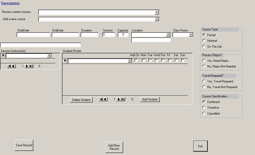This screenshot has height=155, width=255.
Task: Click into the Capacity field
Action: pyautogui.click(x=123, y=35)
